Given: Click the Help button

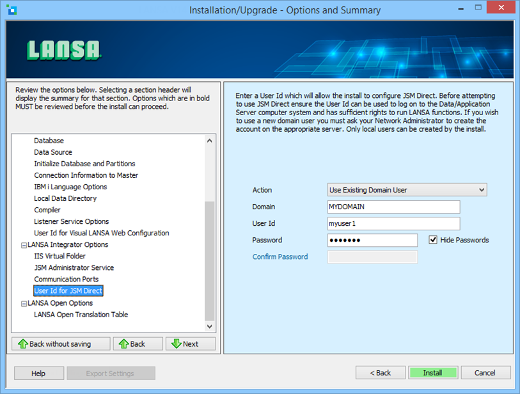Looking at the screenshot, I should coord(39,374).
